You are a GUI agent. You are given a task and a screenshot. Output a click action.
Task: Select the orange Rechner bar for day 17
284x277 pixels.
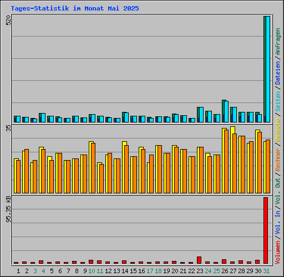click(x=151, y=174)
